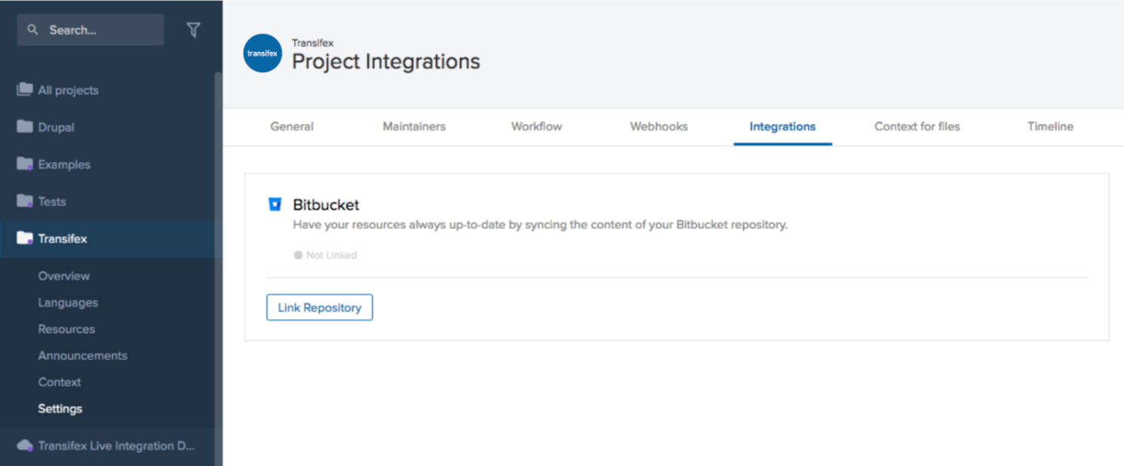Click the Tests folder icon

click(25, 201)
